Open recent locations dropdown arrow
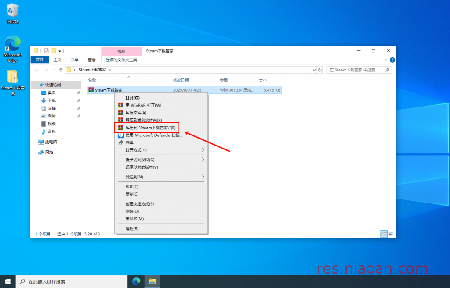Screen dimensions: 450x288 click(x=54, y=70)
